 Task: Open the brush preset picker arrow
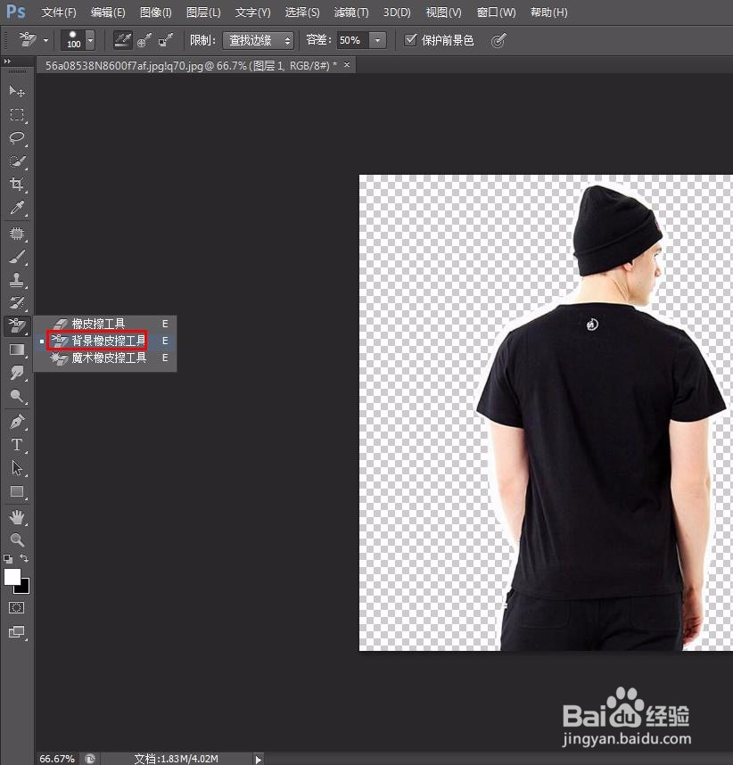click(x=90, y=40)
